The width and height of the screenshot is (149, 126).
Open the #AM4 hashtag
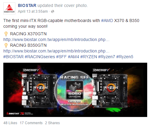click(73, 57)
